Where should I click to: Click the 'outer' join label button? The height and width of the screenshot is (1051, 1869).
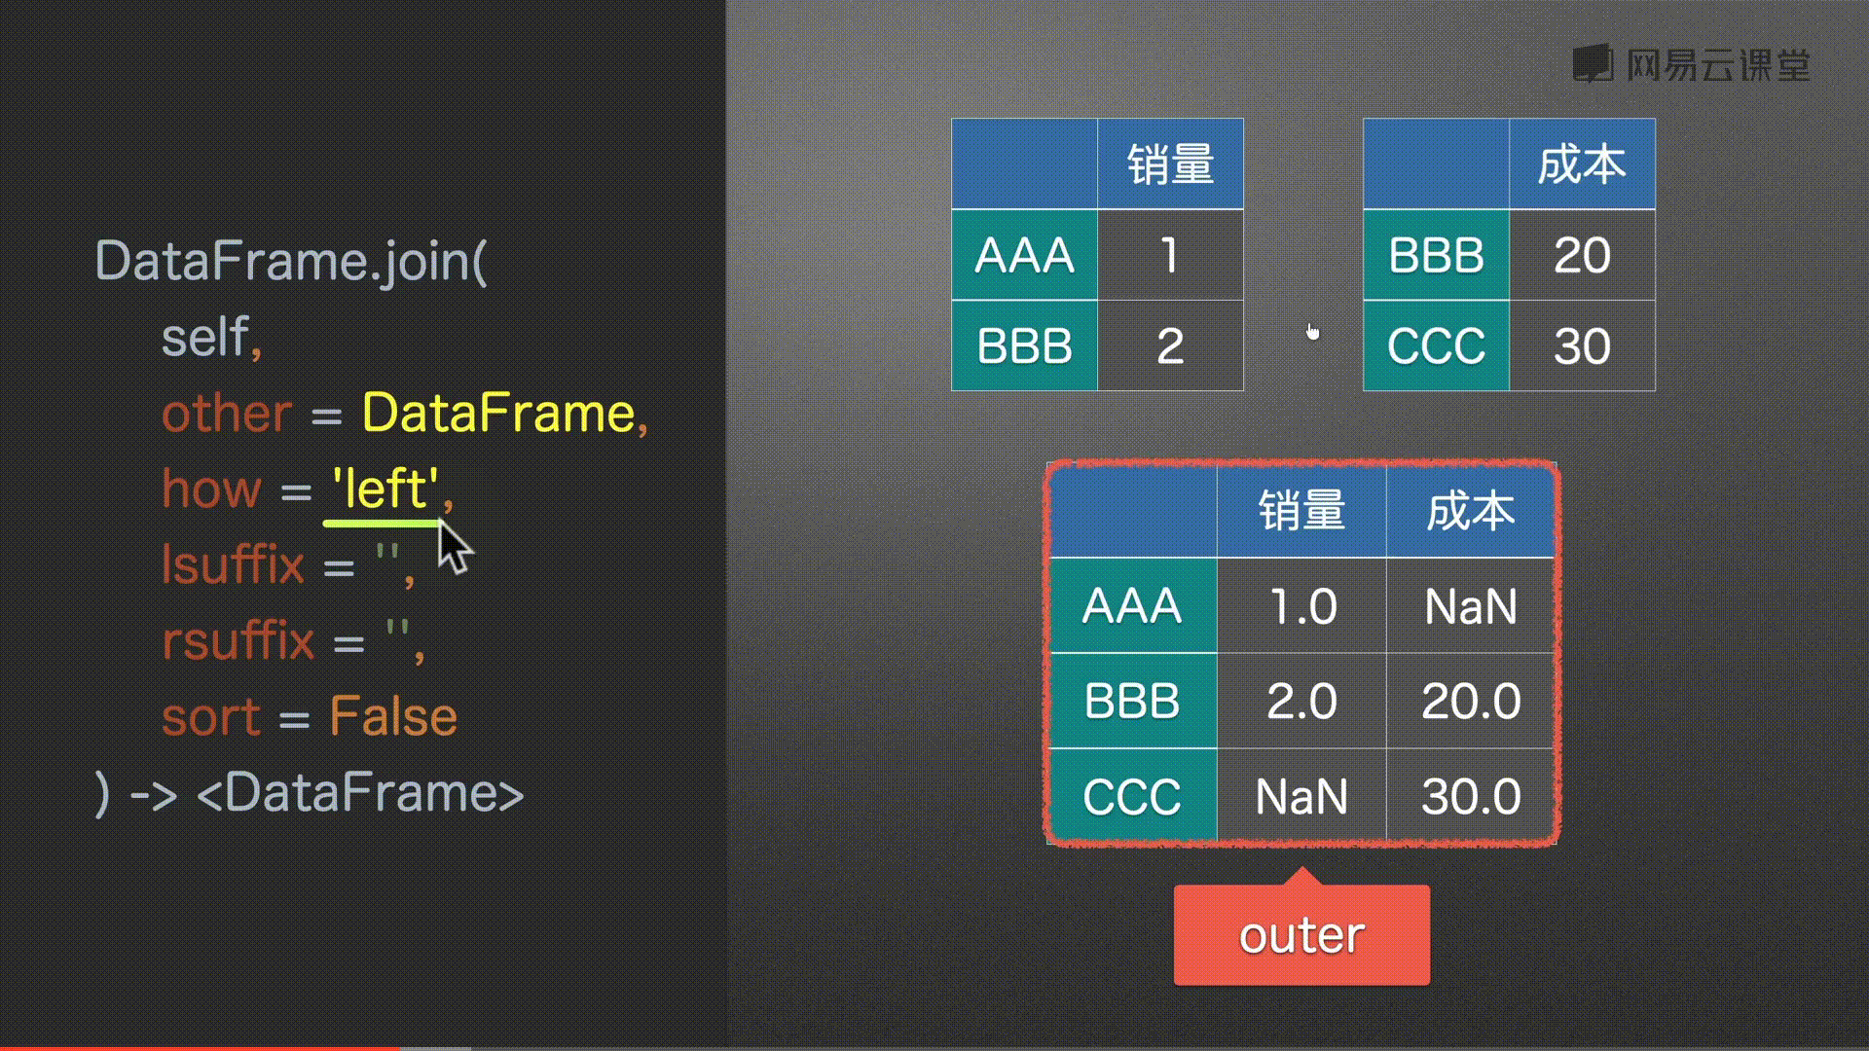1301,934
